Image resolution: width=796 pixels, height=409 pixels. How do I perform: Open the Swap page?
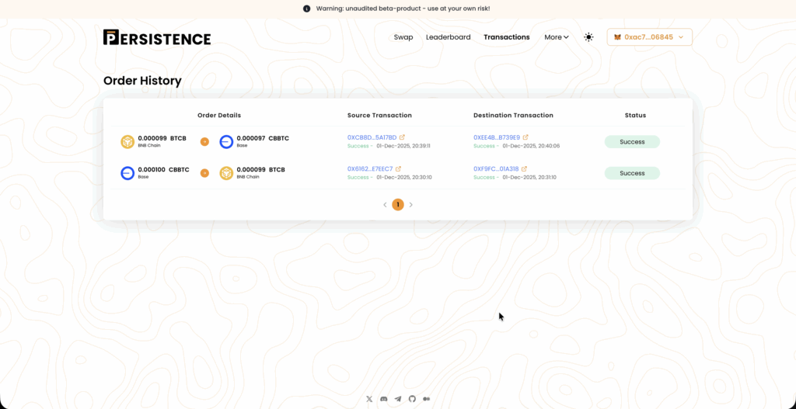coord(403,37)
